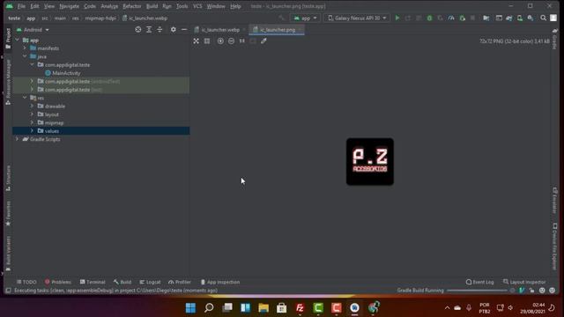Image resolution: width=564 pixels, height=317 pixels.
Task: Open the VCS menu
Action: 197,6
